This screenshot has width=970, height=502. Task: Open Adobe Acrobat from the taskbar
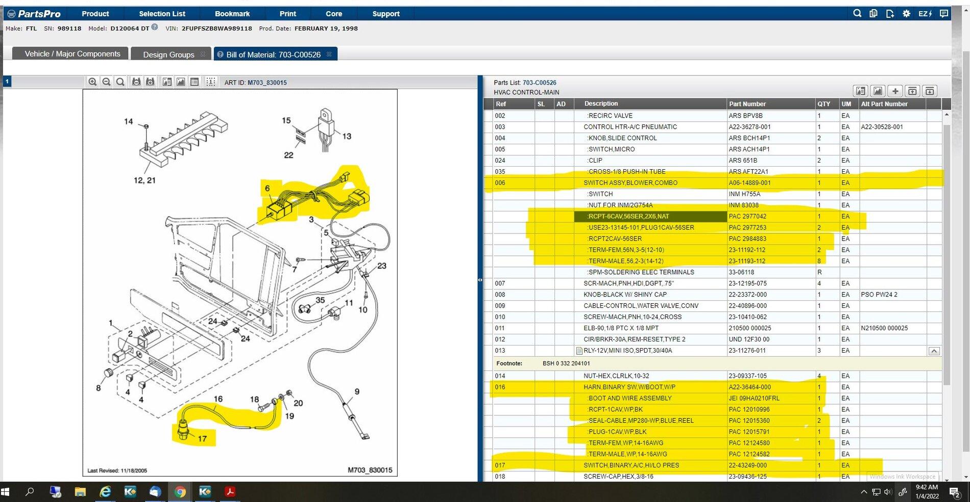[230, 492]
